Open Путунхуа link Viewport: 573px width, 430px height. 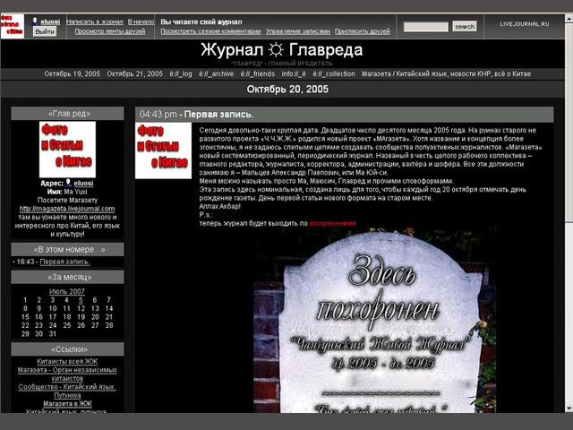point(67,395)
